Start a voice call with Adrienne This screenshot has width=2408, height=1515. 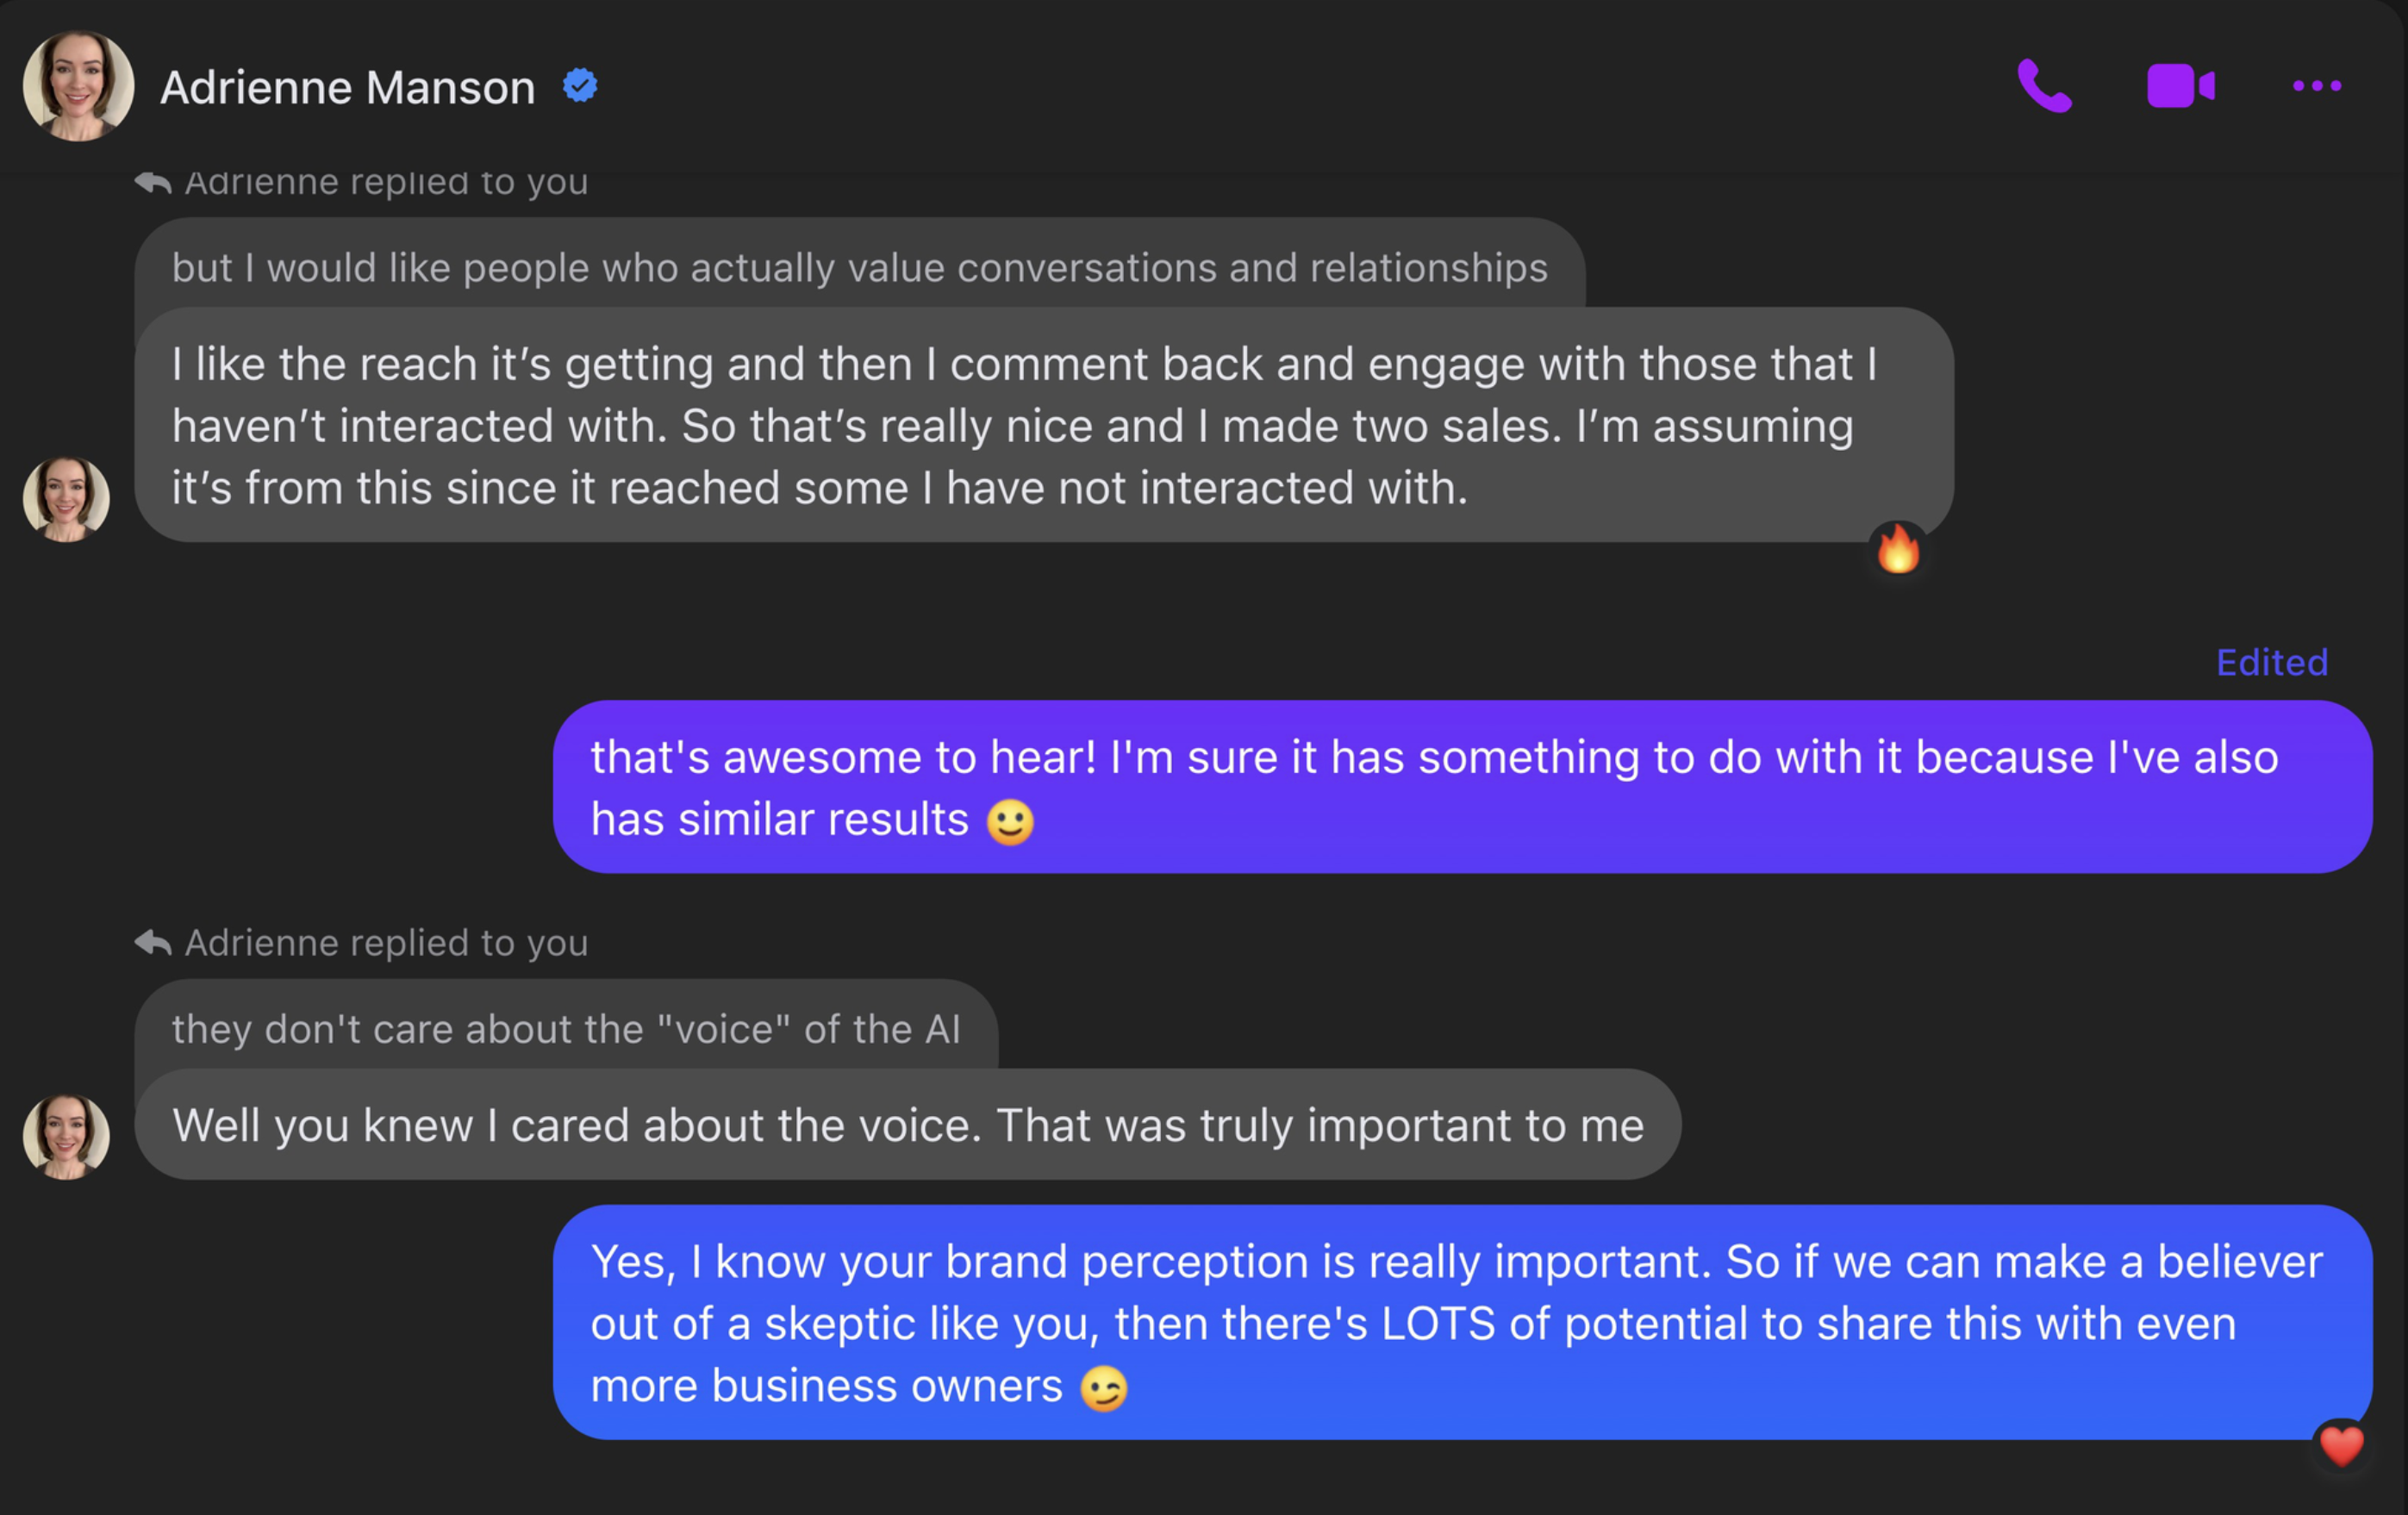point(2044,86)
